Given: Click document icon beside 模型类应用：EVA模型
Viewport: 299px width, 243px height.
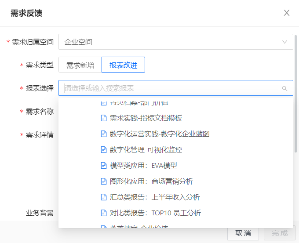Looking at the screenshot, I should click(x=104, y=166).
